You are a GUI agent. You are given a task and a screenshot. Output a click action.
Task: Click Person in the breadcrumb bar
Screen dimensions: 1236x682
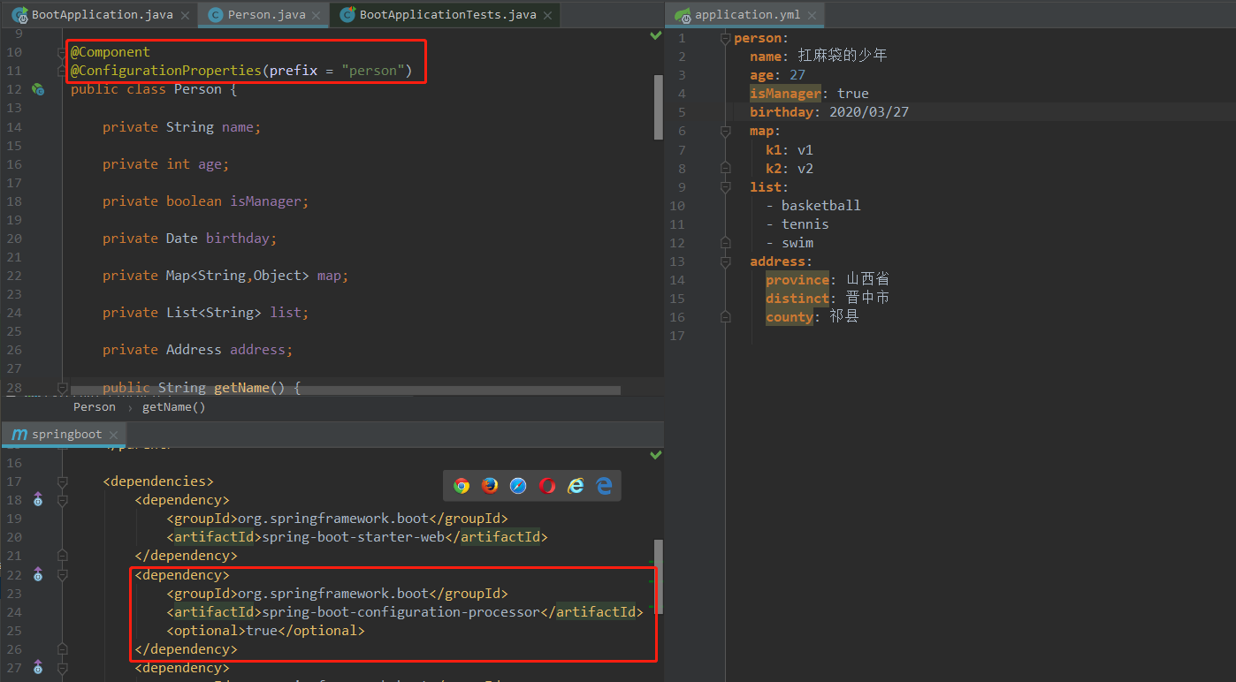tap(95, 407)
